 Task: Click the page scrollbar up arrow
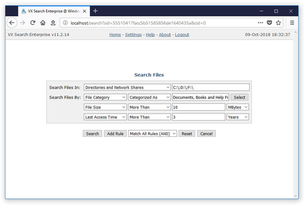(295, 32)
